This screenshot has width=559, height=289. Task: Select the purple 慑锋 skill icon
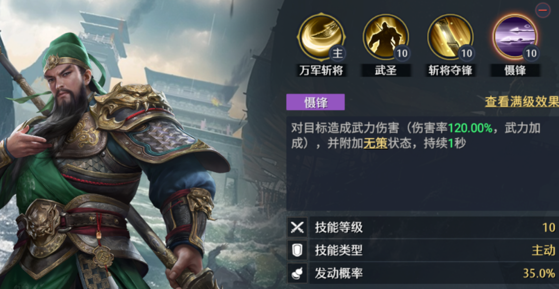click(515, 37)
